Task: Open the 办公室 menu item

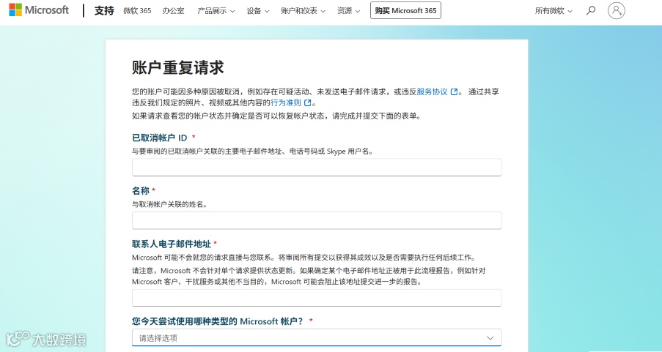Action: pyautogui.click(x=173, y=10)
